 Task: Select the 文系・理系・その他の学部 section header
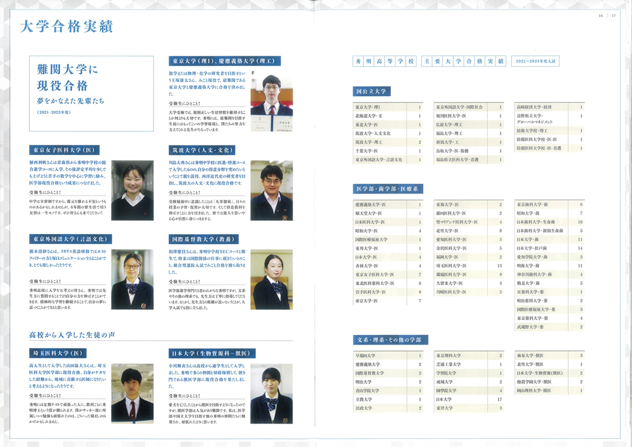[x=390, y=340]
